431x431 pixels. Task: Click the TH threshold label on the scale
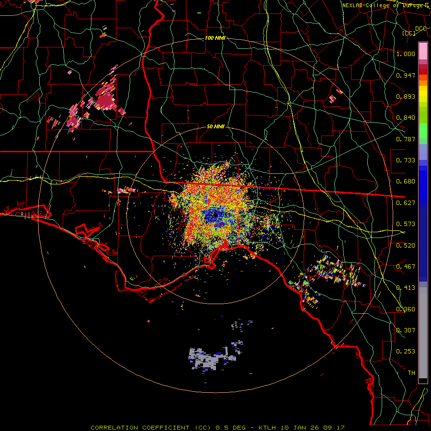(x=411, y=373)
